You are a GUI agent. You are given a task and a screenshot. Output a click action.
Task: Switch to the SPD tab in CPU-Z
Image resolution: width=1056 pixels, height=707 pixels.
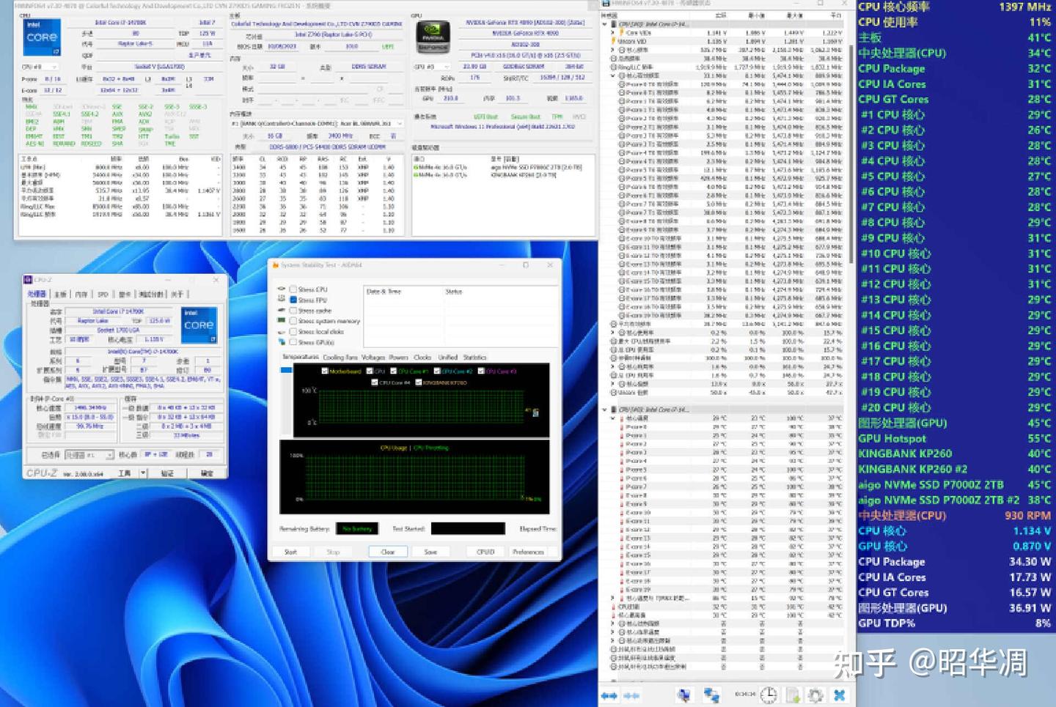(x=103, y=294)
